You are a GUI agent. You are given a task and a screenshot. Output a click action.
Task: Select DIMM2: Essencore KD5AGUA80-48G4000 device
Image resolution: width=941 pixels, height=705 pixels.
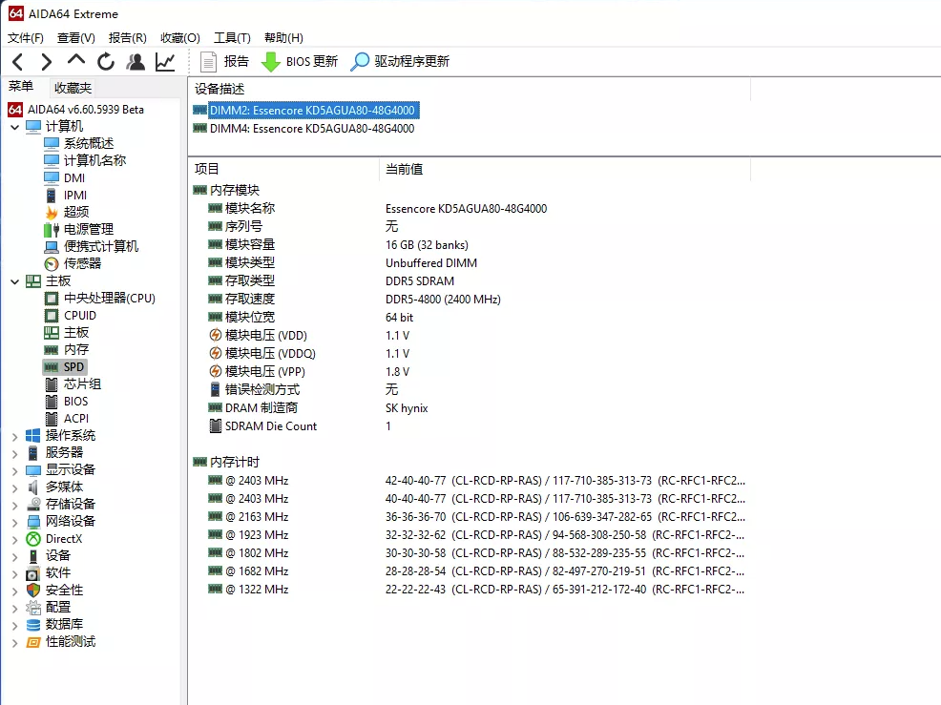click(311, 111)
